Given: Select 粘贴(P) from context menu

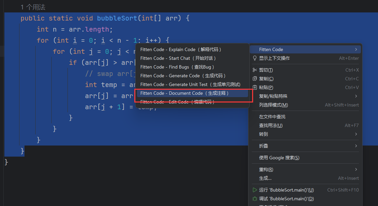Looking at the screenshot, I should click(305, 87).
